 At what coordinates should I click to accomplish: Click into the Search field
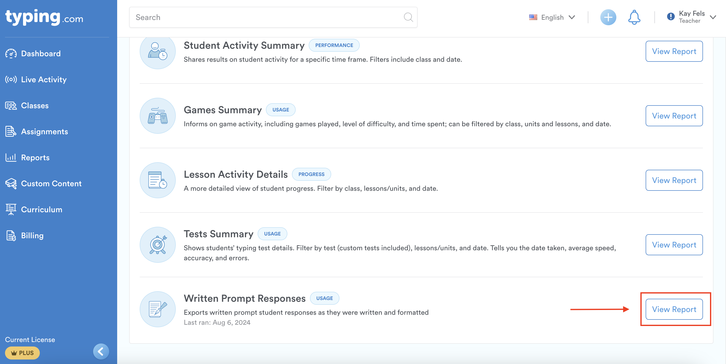(x=265, y=17)
